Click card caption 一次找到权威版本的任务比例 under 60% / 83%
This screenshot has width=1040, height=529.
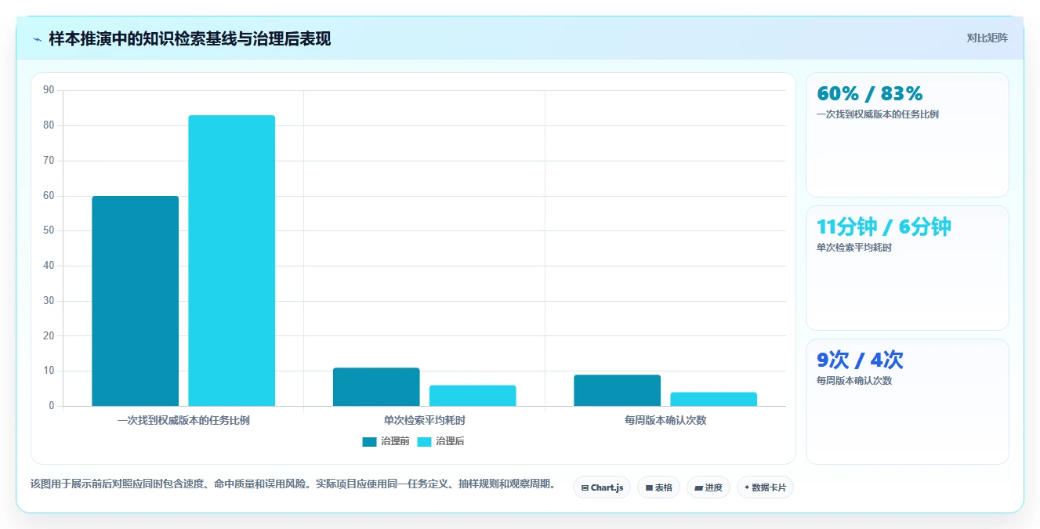point(878,114)
